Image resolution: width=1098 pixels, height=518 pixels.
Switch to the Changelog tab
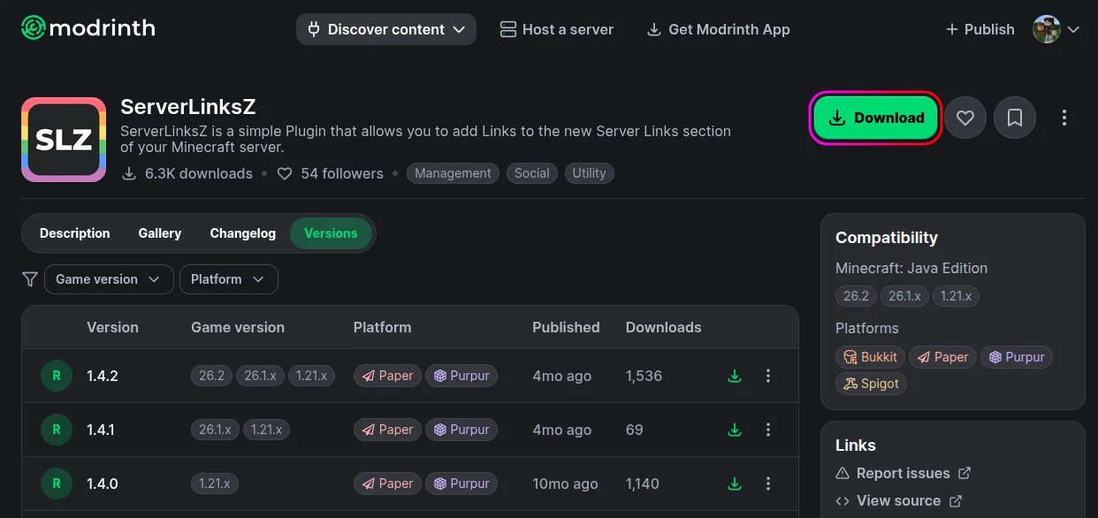tap(243, 233)
